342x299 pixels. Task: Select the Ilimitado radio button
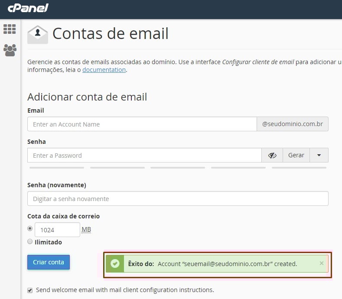(x=30, y=241)
